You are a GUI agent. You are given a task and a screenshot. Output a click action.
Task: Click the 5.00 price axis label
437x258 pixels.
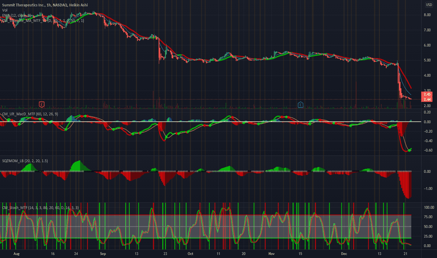pyautogui.click(x=427, y=60)
